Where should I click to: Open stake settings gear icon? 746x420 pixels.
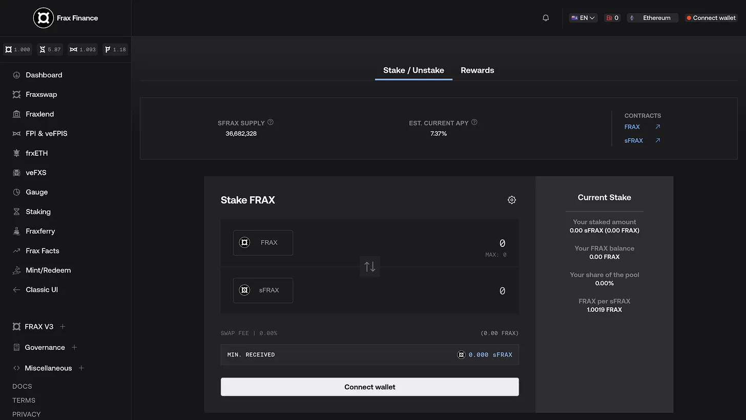click(x=512, y=200)
